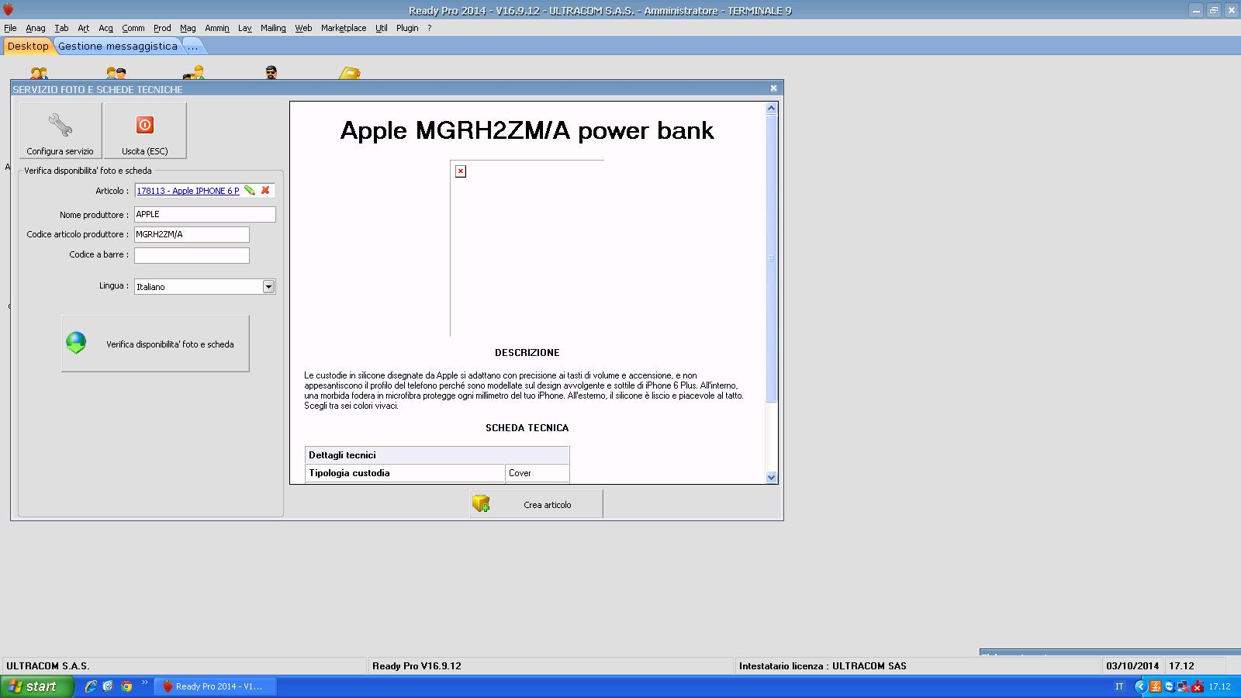1241x698 pixels.
Task: Click the Dettagli tecnici table header
Action: click(437, 455)
